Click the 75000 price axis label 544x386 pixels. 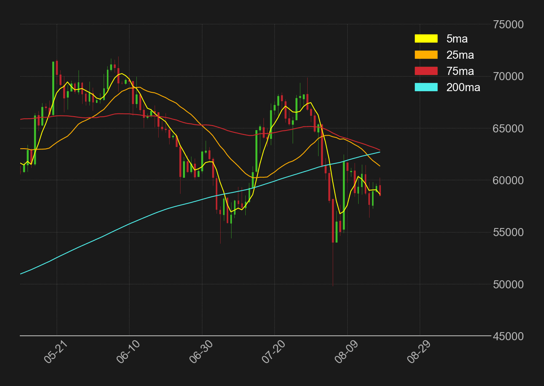[508, 25]
